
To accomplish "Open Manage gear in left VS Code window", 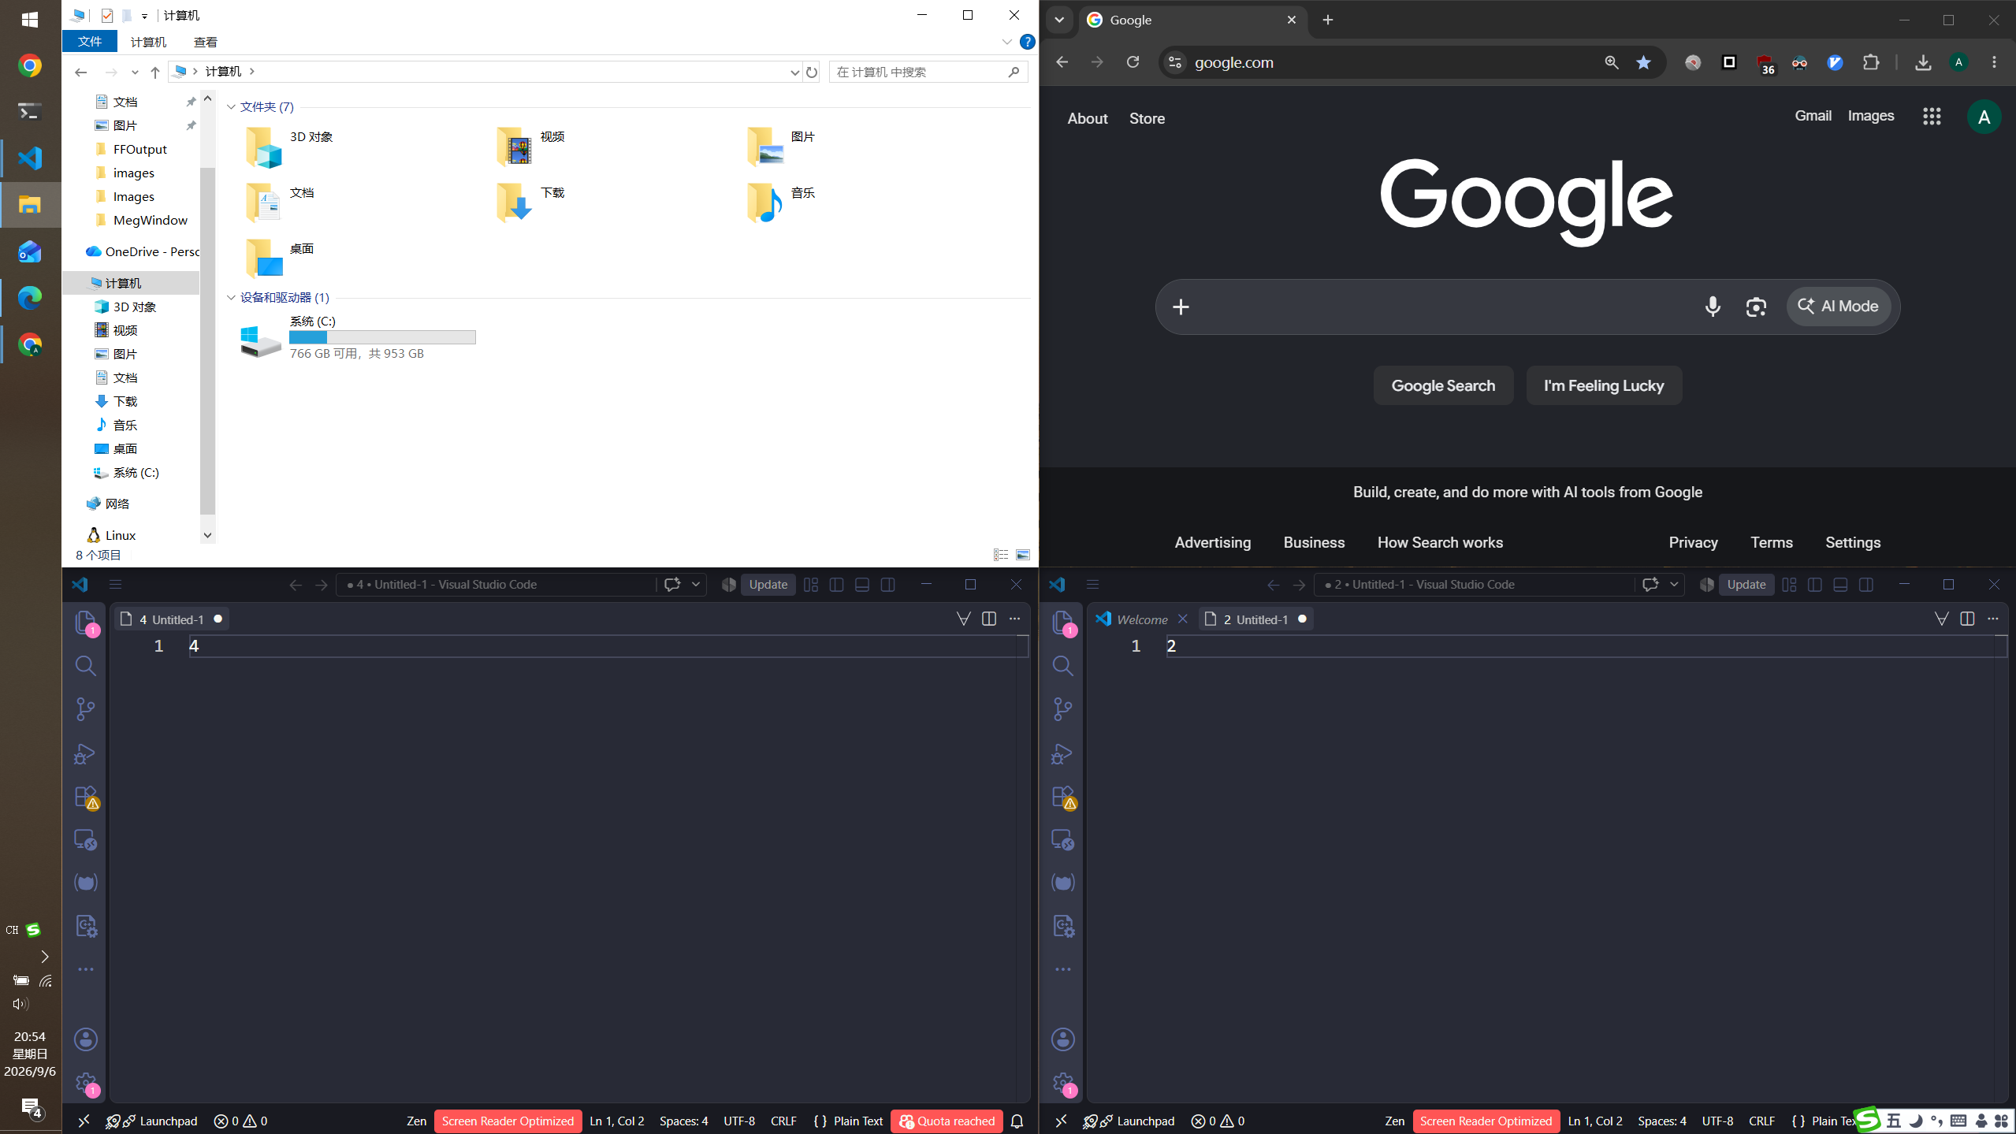I will tap(85, 1083).
